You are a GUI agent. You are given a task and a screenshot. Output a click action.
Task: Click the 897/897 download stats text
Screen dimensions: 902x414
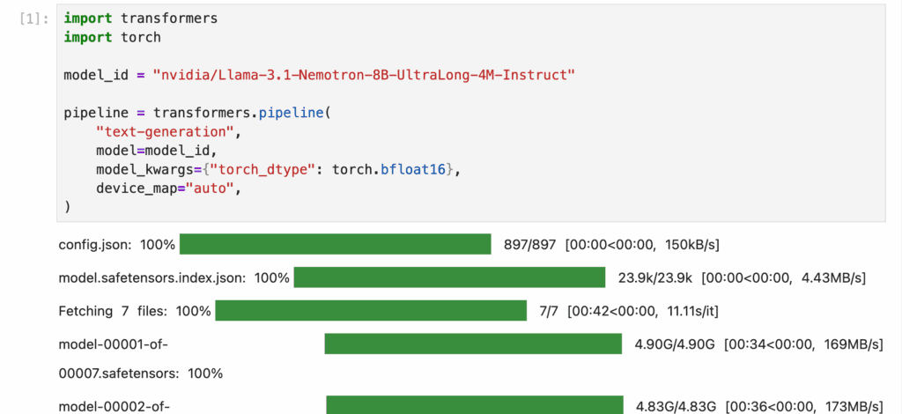[x=529, y=244]
